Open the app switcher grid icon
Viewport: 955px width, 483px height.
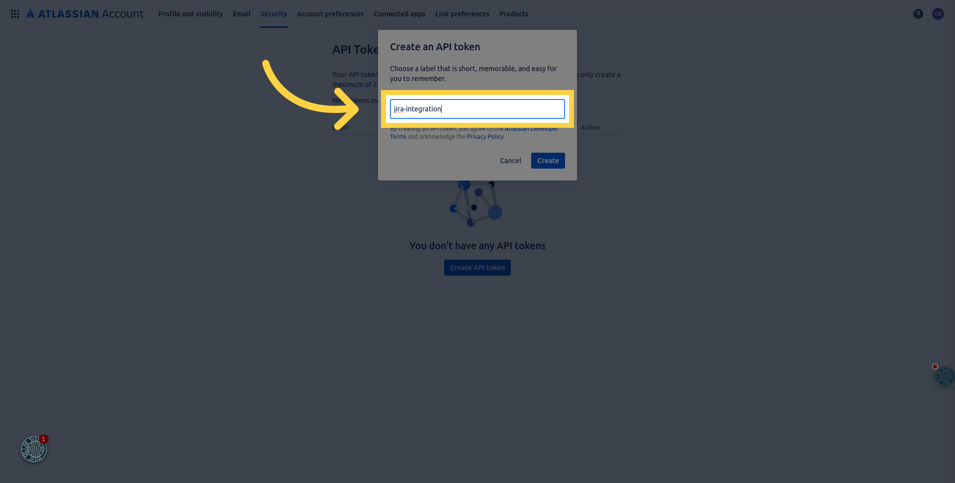15,14
